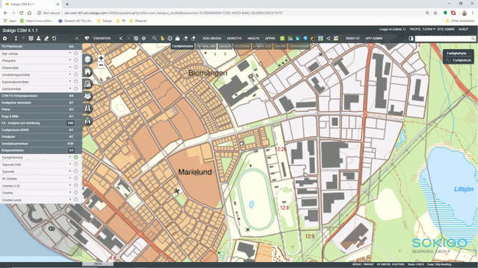Toggle power button of Ortofoto 0,25 layer
Image resolution: width=478 pixels, height=268 pixels.
pos(76,185)
